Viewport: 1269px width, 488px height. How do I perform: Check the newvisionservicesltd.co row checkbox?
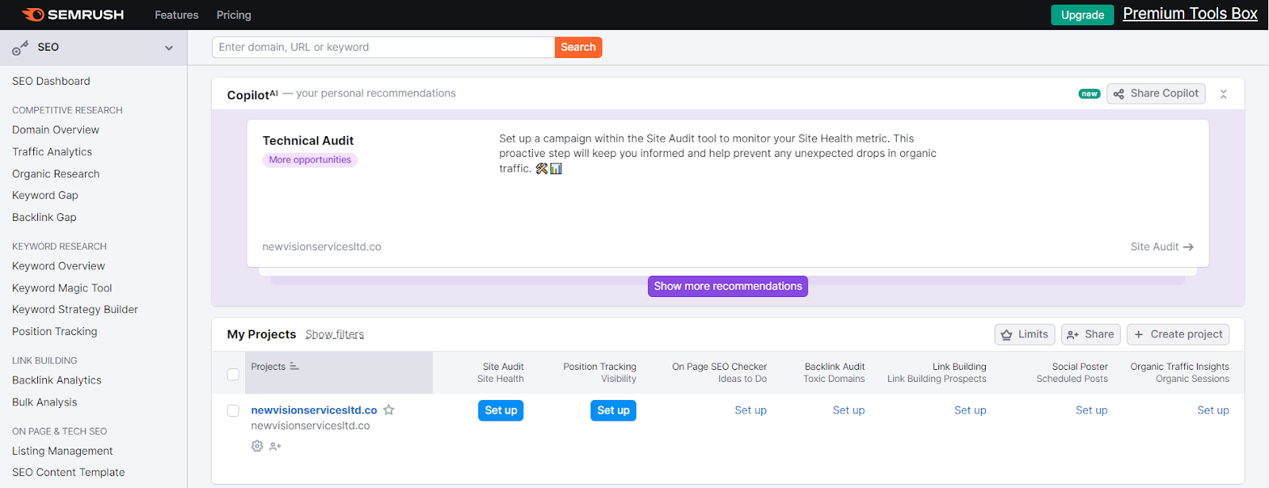[233, 410]
